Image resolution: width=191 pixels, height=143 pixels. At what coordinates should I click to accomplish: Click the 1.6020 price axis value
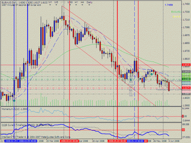tap(186, 98)
